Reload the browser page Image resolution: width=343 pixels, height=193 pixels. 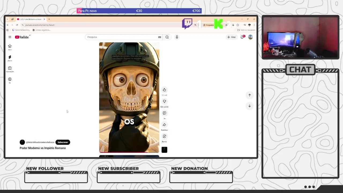[x=17, y=25]
